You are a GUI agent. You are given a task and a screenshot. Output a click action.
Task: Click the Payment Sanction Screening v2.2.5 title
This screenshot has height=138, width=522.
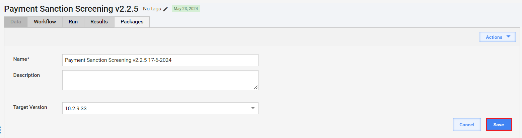pyautogui.click(x=71, y=9)
